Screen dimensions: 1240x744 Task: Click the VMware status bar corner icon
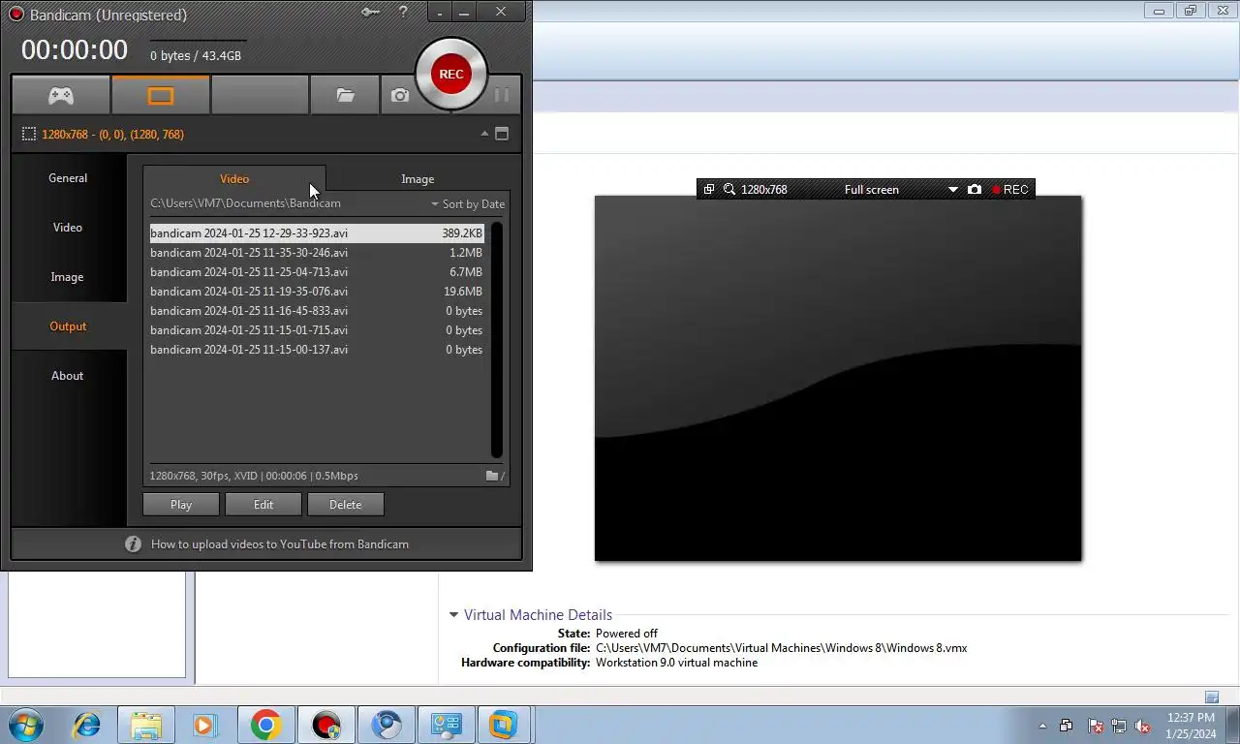click(x=1212, y=697)
